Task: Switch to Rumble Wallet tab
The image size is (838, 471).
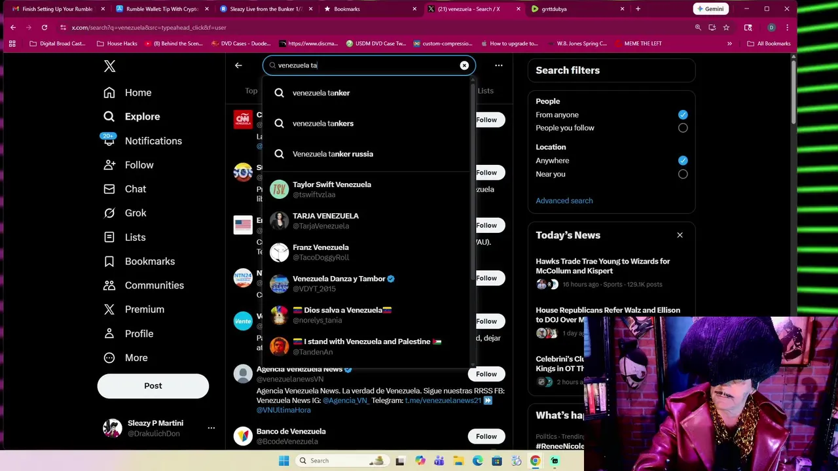Action: coord(162,9)
